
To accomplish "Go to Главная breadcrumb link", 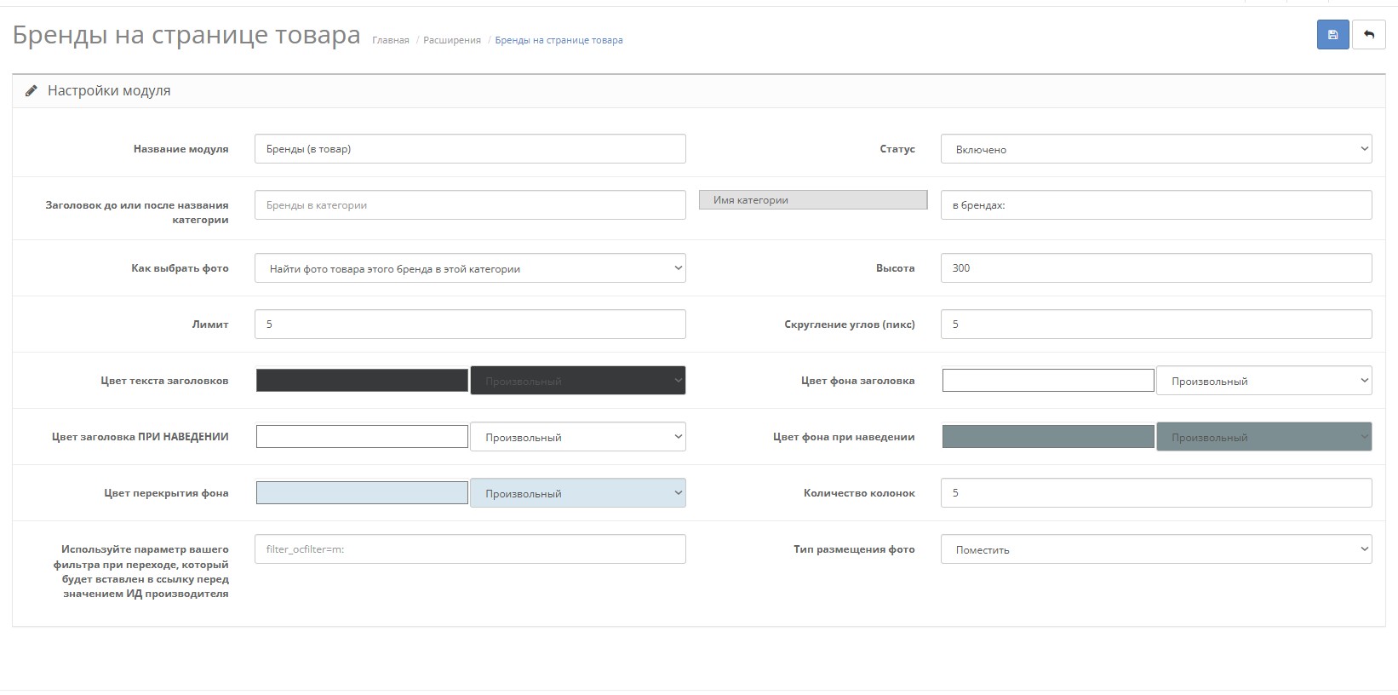I will pyautogui.click(x=390, y=40).
